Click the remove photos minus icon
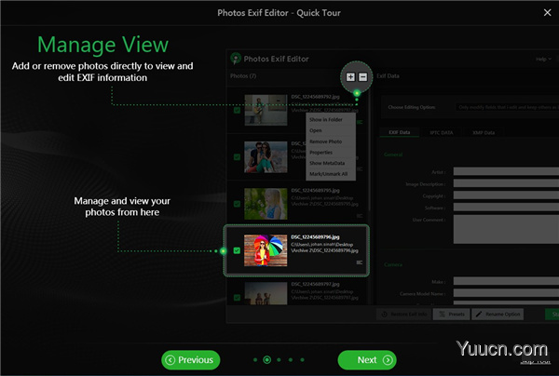The width and height of the screenshot is (559, 376). pos(362,77)
